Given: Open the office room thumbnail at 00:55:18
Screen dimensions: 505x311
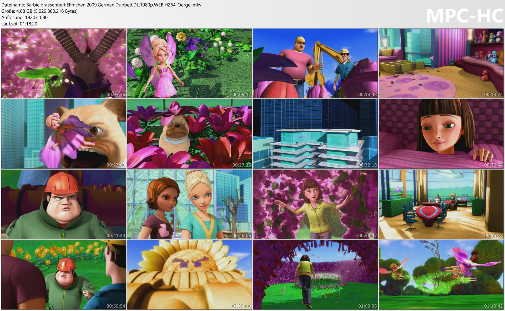Looking at the screenshot, I should [x=441, y=204].
